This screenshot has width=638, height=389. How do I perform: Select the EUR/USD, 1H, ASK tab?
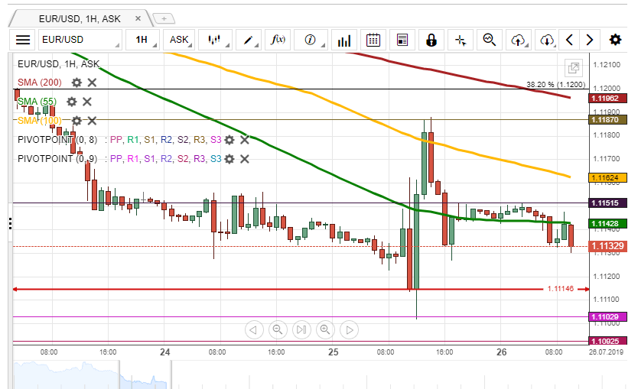80,18
